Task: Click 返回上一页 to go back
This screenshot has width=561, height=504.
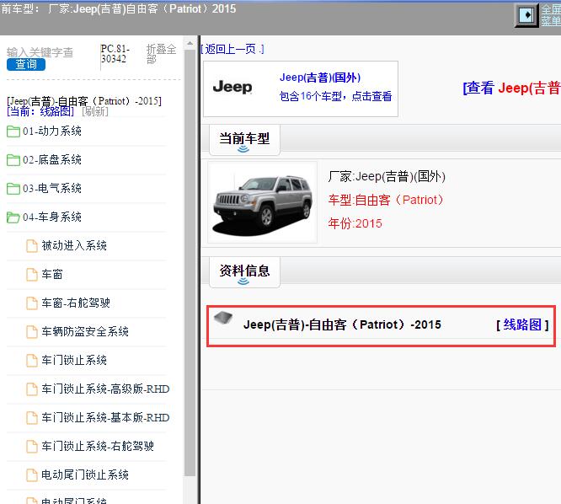Action: point(232,49)
